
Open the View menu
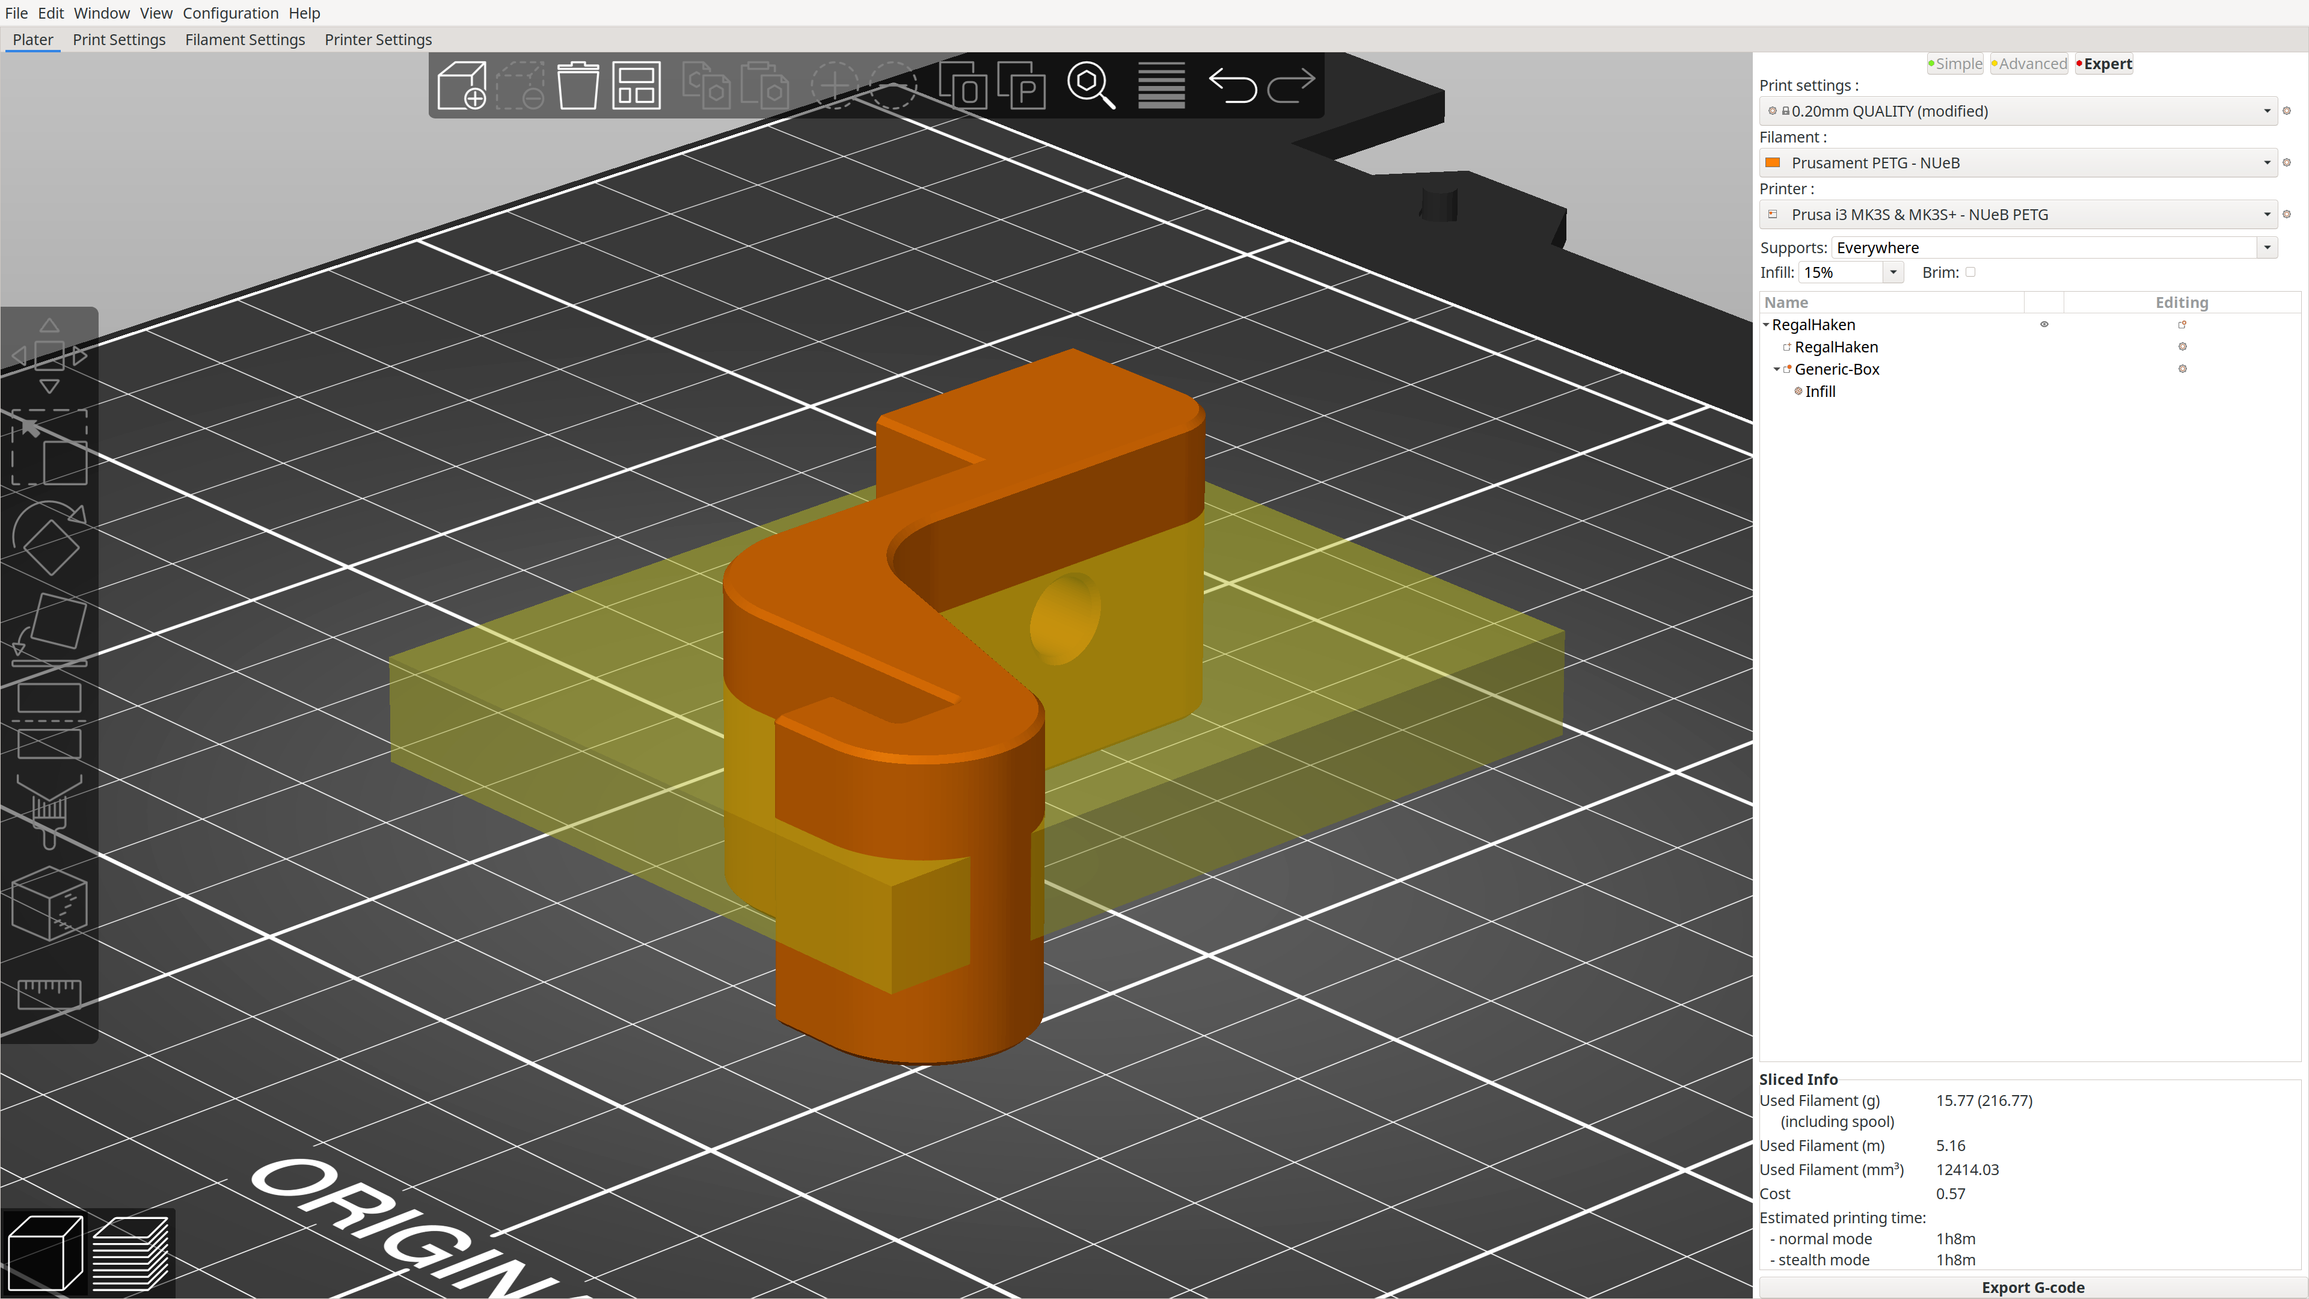tap(156, 13)
